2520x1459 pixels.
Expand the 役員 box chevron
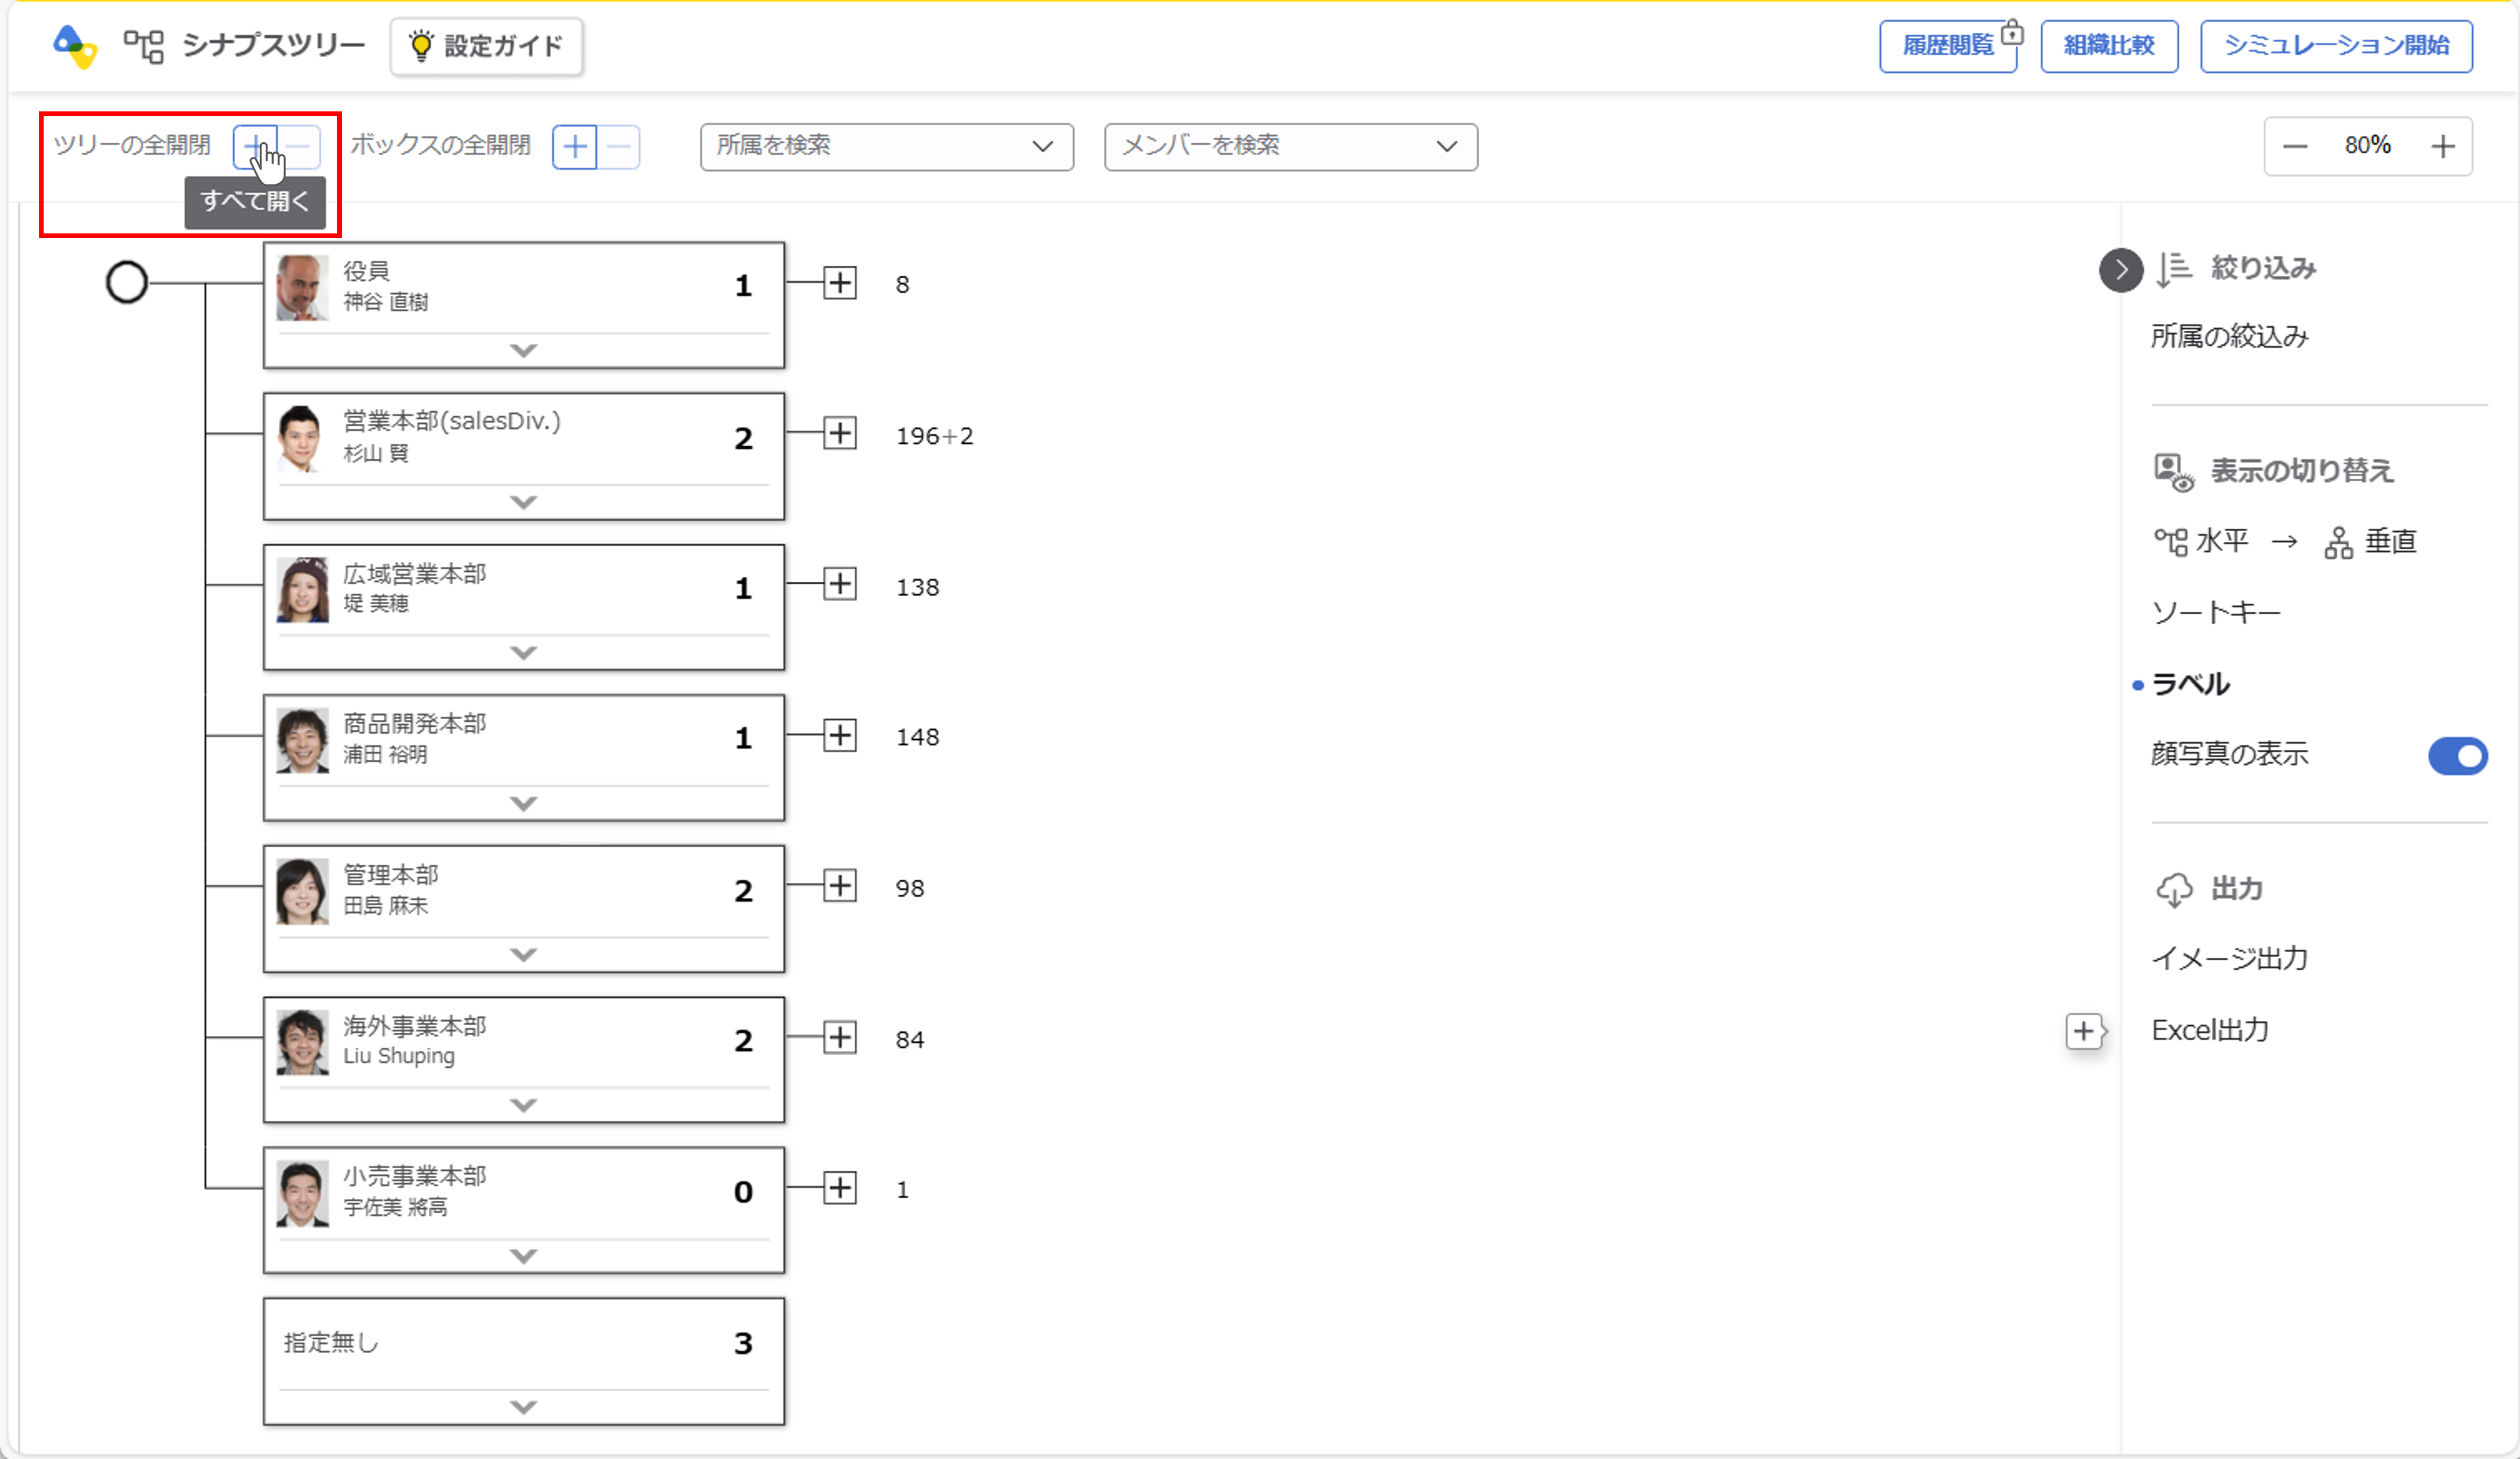[x=523, y=350]
